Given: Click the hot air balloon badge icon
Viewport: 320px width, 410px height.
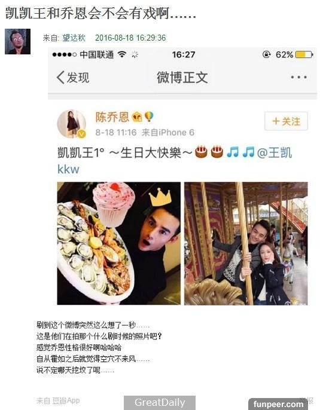Looking at the screenshot, I should (148, 117).
